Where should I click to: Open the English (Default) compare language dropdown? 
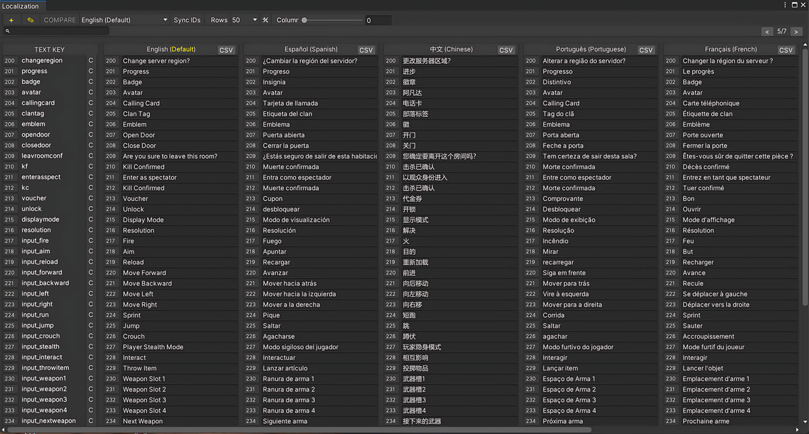pos(124,20)
